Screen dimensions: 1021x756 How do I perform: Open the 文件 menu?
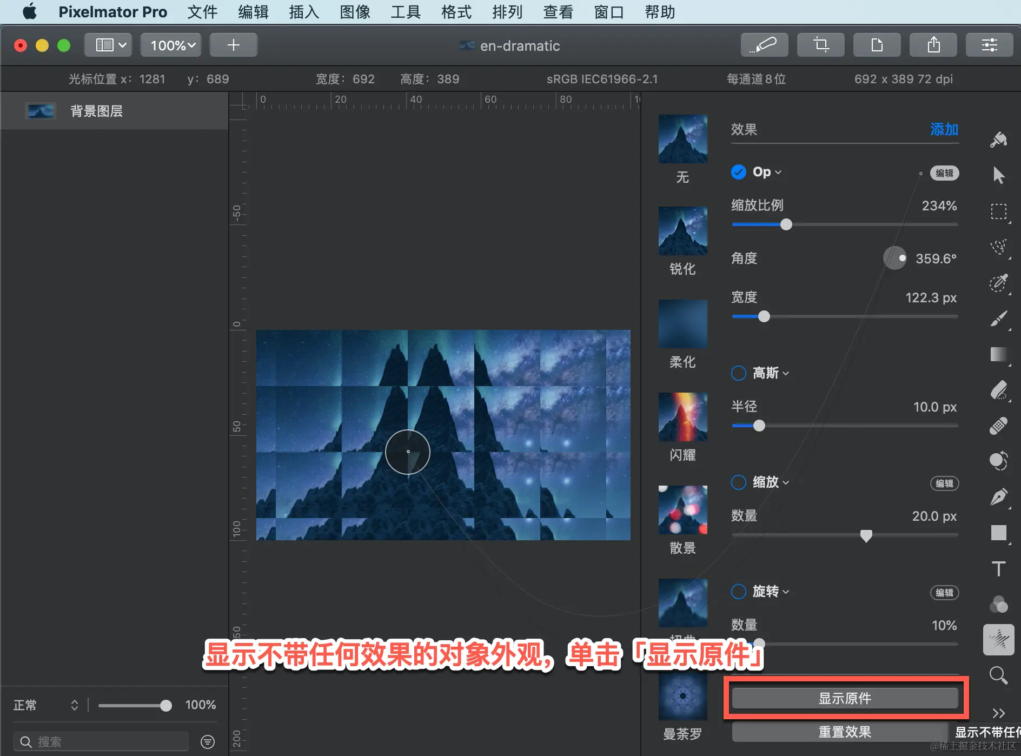click(x=202, y=12)
